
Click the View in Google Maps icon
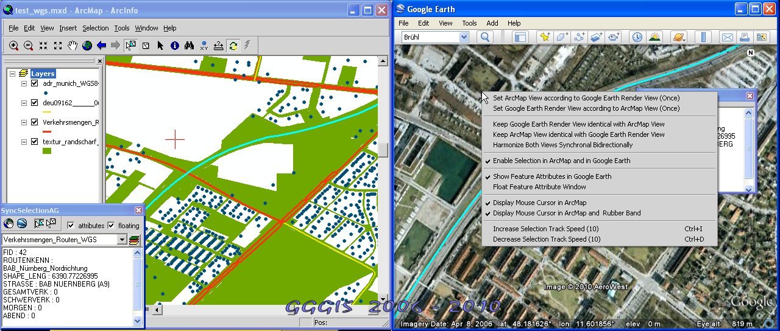click(x=761, y=37)
